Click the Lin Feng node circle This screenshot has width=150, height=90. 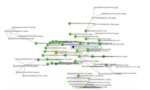[x=106, y=65]
